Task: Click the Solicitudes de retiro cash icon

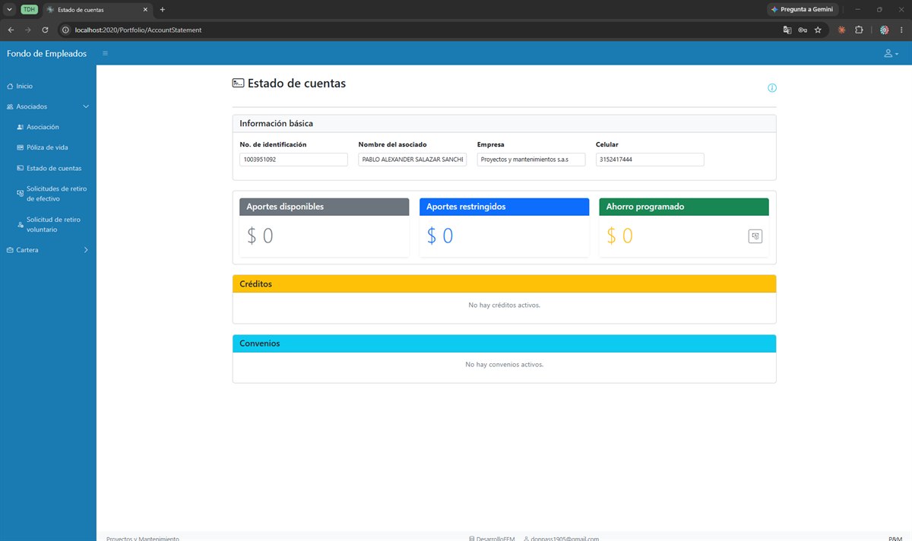Action: 20,194
